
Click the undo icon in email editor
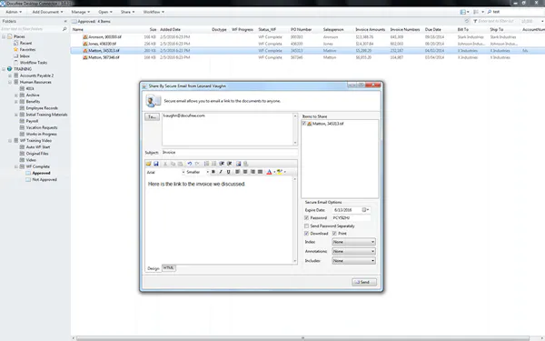(190, 164)
